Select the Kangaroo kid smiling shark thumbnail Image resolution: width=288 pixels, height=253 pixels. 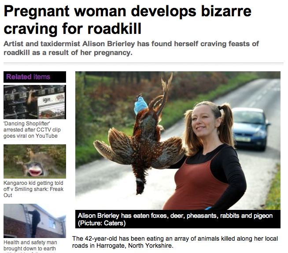pyautogui.click(x=35, y=161)
